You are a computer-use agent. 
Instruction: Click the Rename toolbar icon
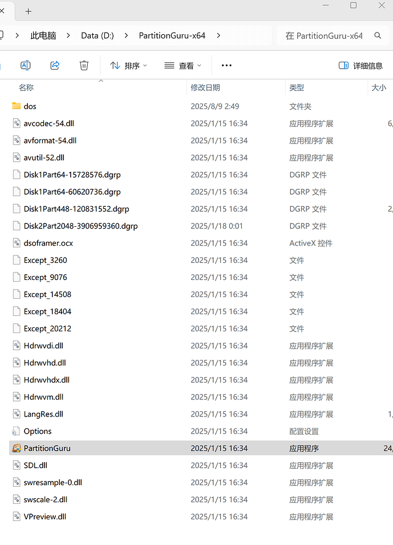click(26, 65)
